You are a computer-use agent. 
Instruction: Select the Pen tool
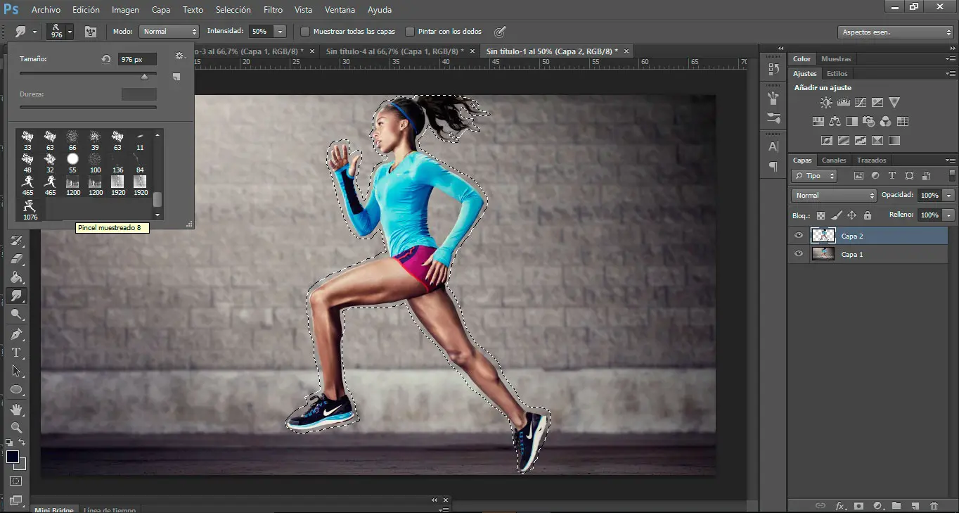tap(16, 334)
